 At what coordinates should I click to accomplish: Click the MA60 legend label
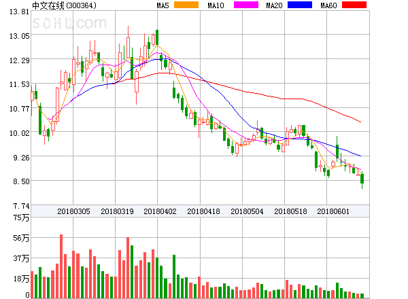pos(328,5)
